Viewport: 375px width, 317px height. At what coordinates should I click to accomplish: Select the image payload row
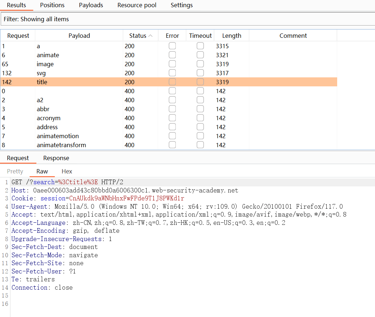tap(45, 64)
